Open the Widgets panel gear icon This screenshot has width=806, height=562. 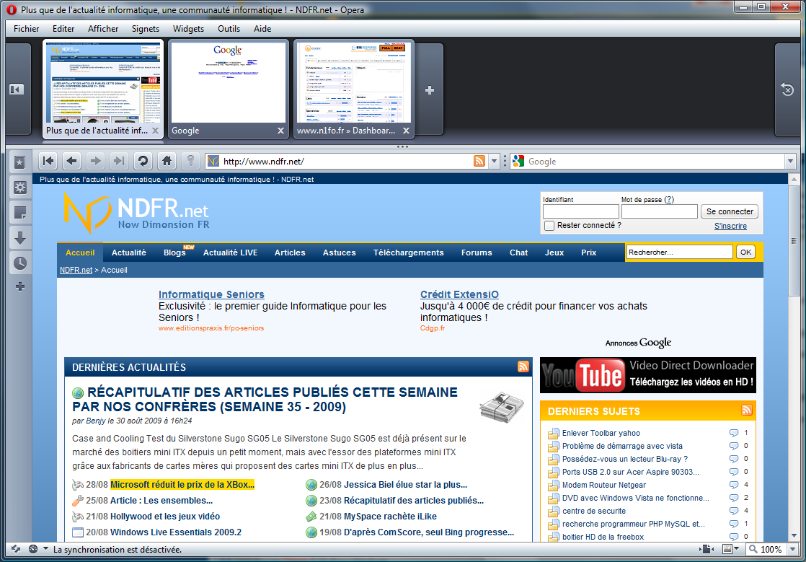[x=19, y=188]
